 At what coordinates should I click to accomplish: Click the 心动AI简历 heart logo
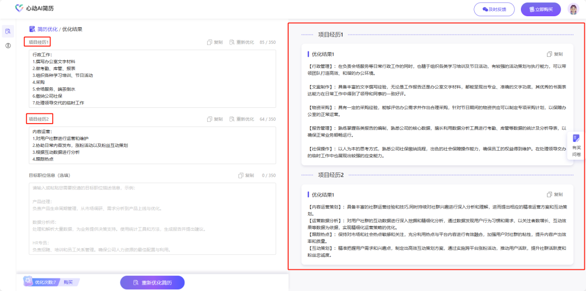(x=20, y=9)
